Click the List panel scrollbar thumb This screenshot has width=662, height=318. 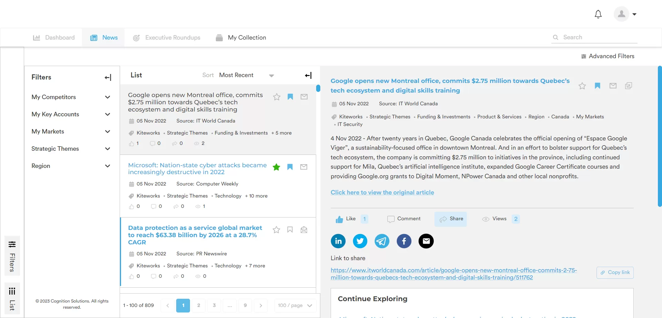318,88
